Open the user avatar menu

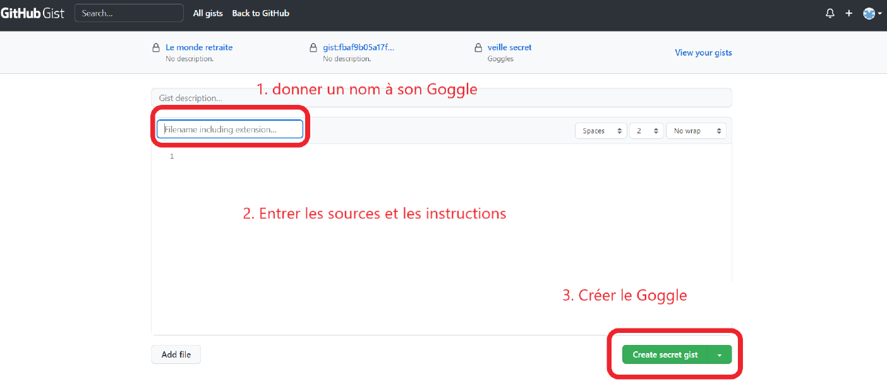pos(872,13)
